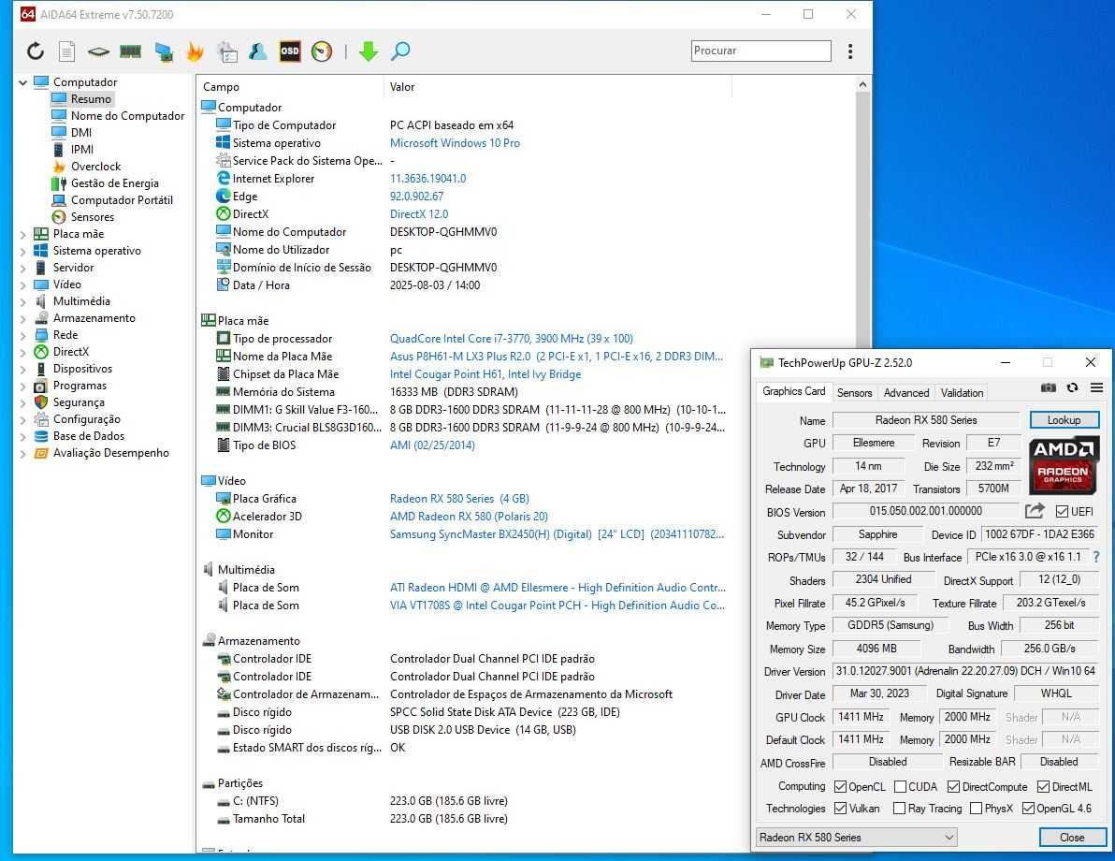Select Gestão de Energia in sidebar
The width and height of the screenshot is (1115, 861).
(114, 183)
